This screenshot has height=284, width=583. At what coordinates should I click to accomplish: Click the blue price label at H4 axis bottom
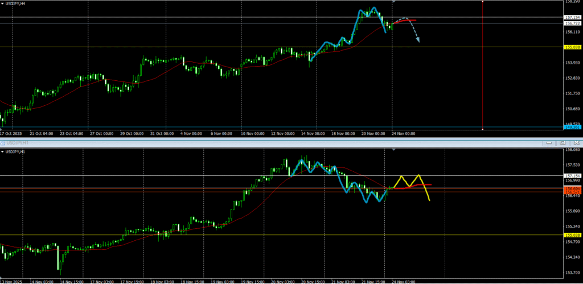coord(572,127)
